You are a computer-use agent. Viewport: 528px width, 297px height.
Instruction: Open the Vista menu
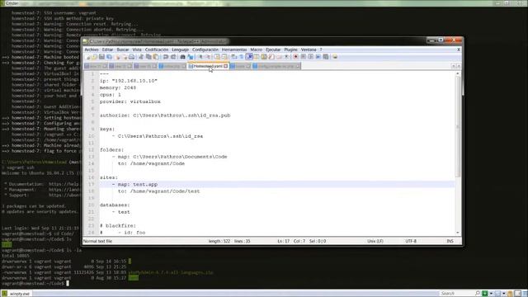click(x=137, y=49)
